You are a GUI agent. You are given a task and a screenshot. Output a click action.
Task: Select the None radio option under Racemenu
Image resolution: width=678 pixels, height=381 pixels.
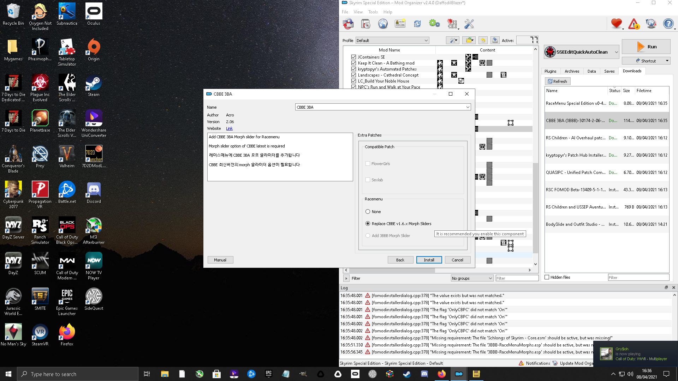(368, 212)
